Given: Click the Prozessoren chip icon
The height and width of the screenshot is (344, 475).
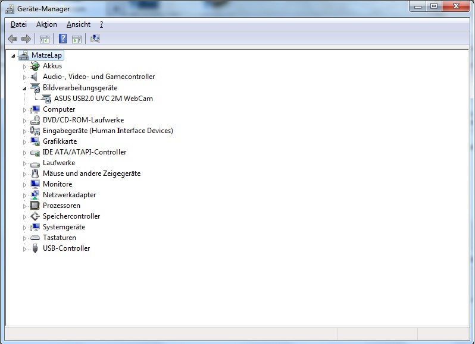Looking at the screenshot, I should coord(35,206).
